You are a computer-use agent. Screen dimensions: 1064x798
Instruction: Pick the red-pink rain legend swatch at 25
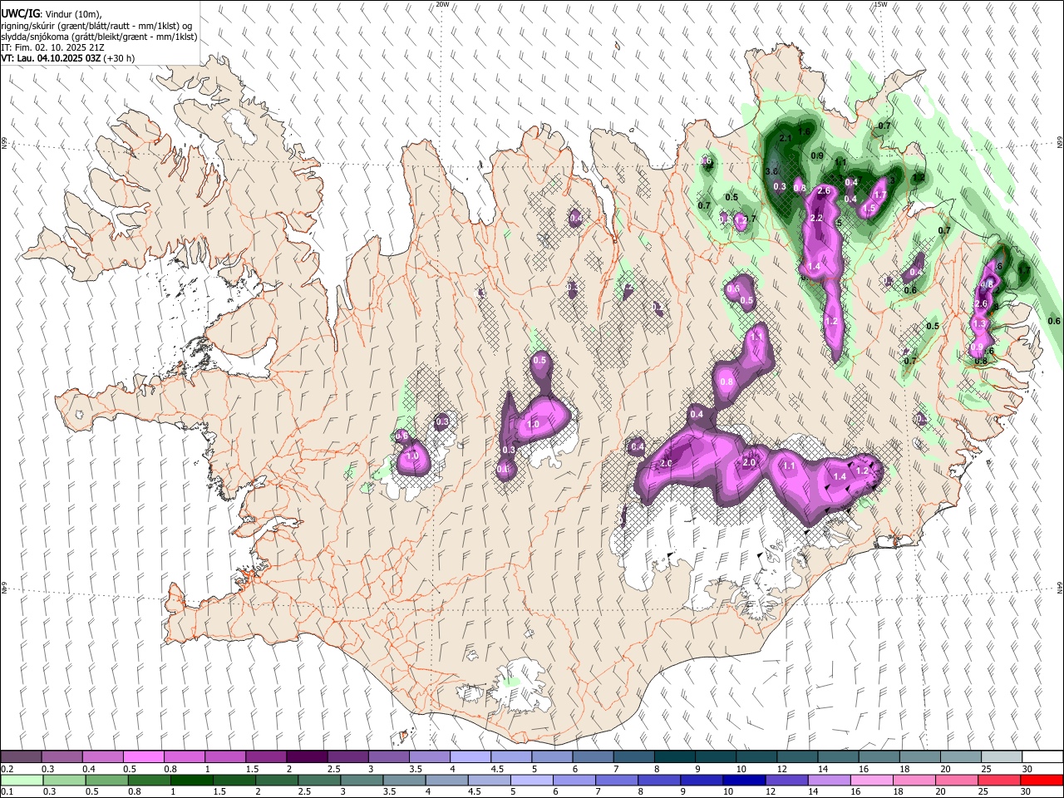pyautogui.click(x=998, y=780)
